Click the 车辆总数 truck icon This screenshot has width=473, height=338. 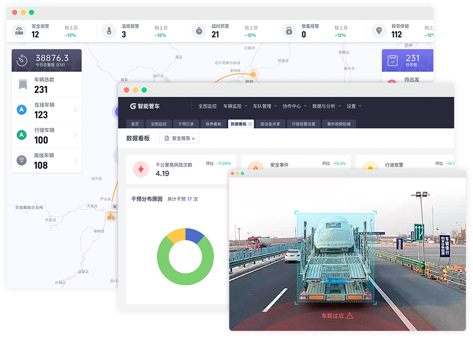23,84
